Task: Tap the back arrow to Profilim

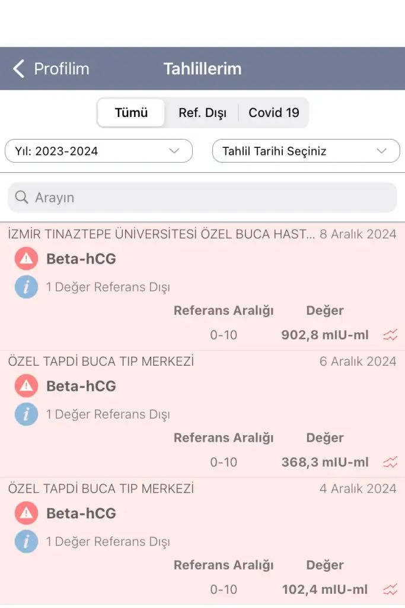Action: [19, 69]
